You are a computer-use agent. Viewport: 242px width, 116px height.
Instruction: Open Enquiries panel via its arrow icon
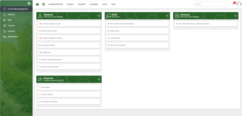coord(98,79)
